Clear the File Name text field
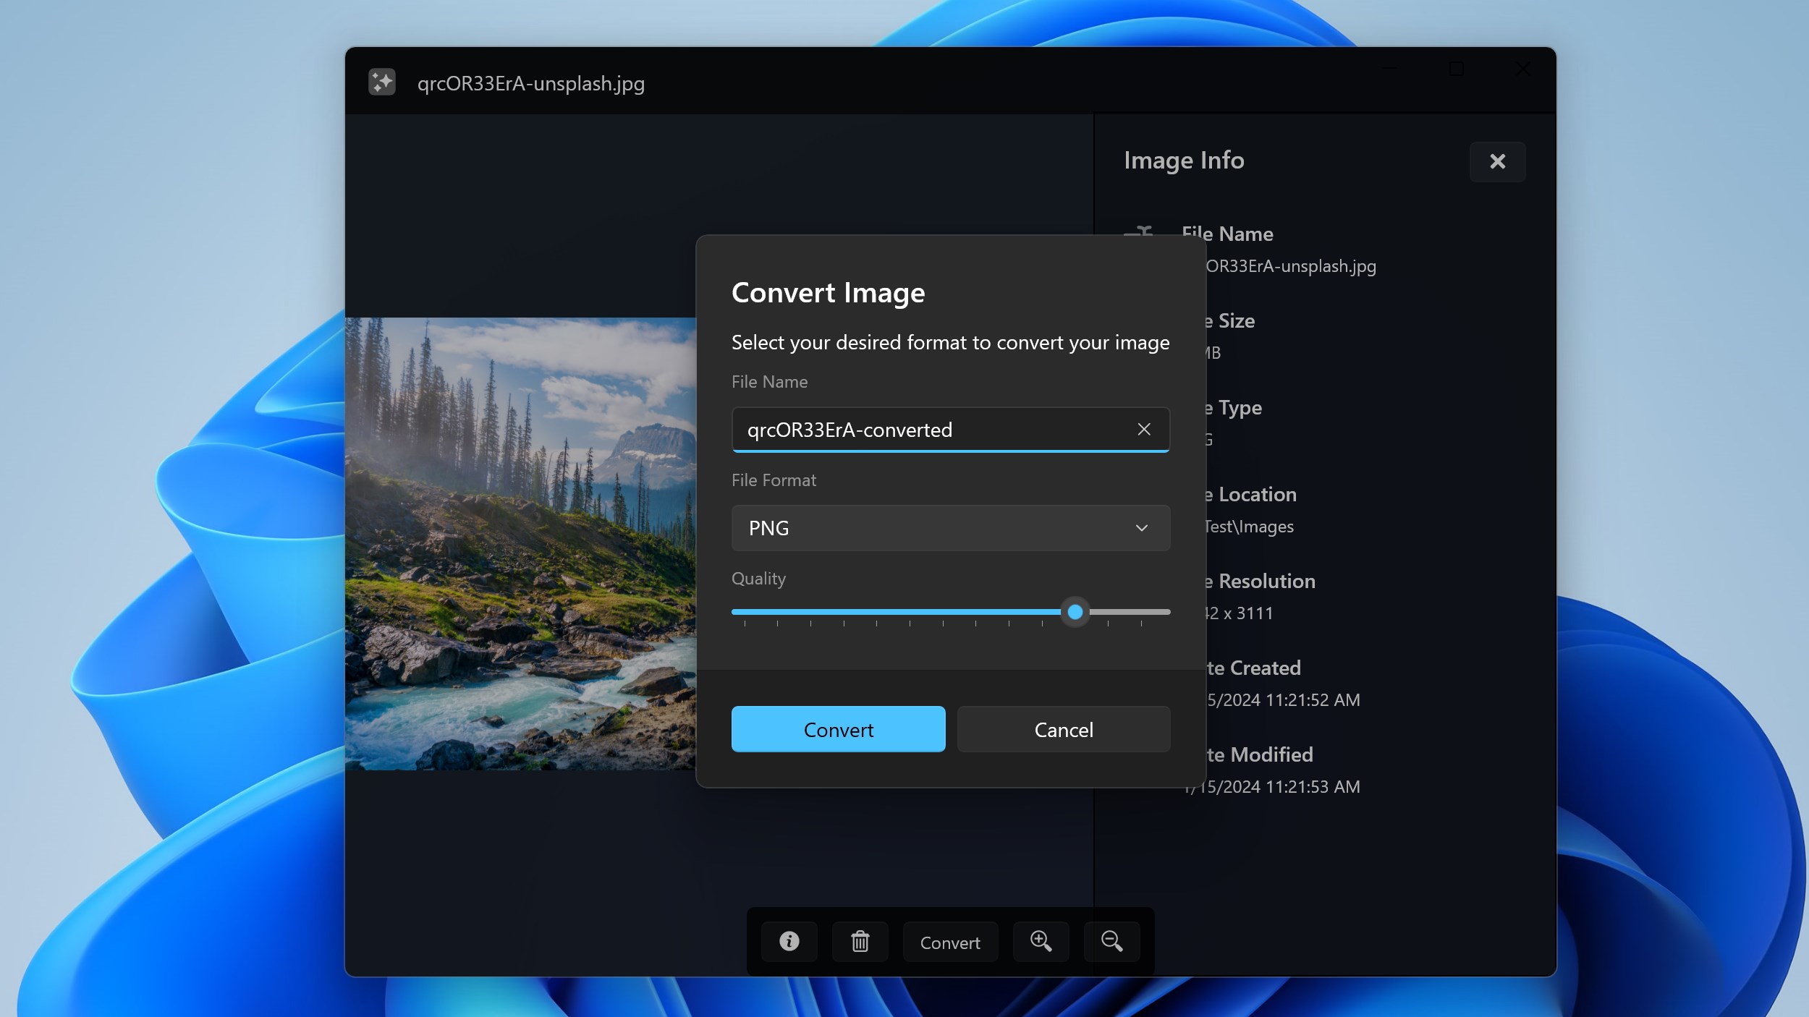The height and width of the screenshot is (1017, 1809). (1143, 430)
